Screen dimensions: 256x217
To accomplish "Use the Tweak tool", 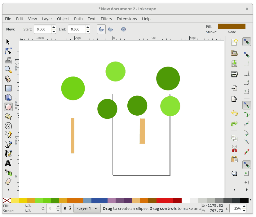I will [x=8, y=60].
